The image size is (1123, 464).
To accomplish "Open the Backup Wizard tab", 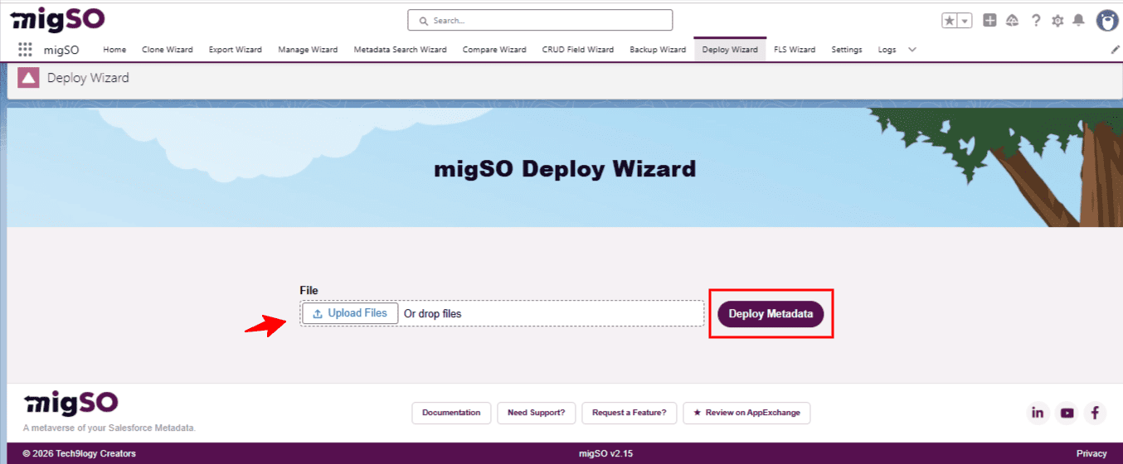I will pyautogui.click(x=658, y=50).
